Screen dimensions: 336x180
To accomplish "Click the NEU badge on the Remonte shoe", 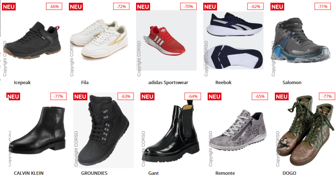I will [x=215, y=96].
